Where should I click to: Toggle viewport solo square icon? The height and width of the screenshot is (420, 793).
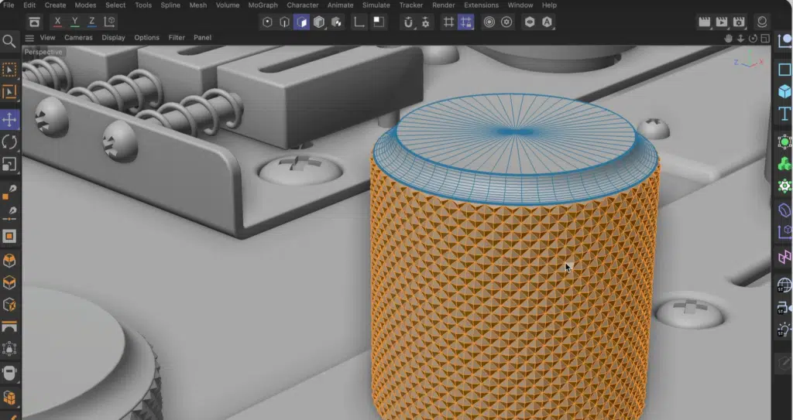(x=378, y=22)
